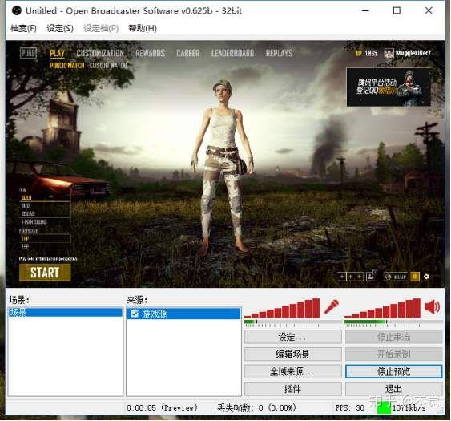Screen dimensions: 451x421
Task: Click the 停止串流 button
Action: point(394,337)
